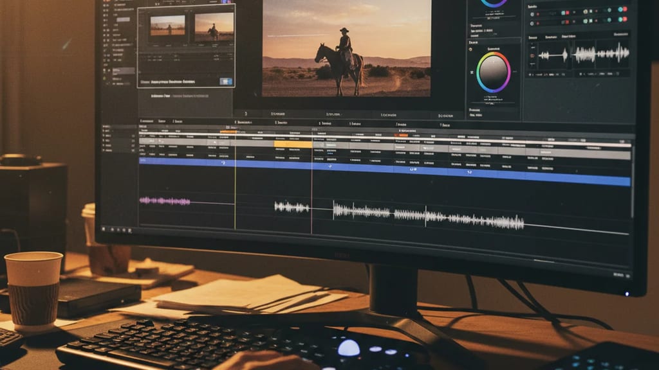Click the blue button in the media browser dialog
659x370 pixels.
[225, 82]
